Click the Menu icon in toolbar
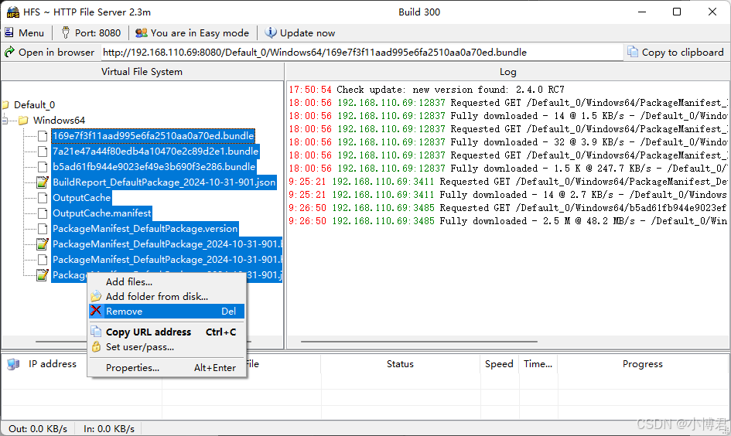731x436 pixels. (9, 32)
